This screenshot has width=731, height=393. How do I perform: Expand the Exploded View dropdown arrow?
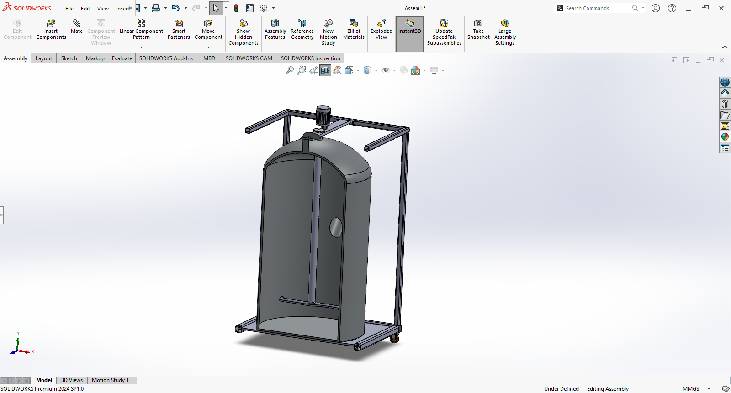(381, 47)
